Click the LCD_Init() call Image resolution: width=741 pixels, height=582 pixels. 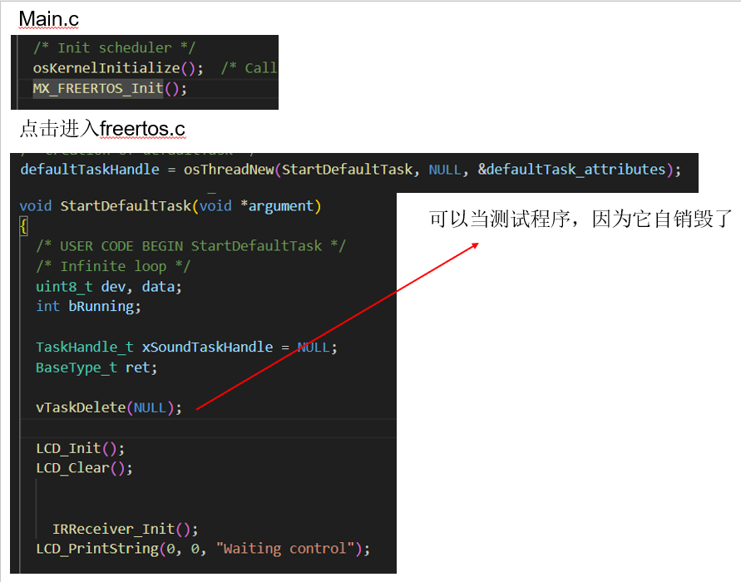(81, 448)
